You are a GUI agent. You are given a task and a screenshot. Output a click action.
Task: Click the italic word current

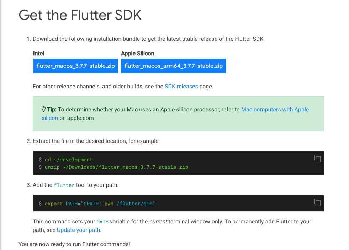158,222
